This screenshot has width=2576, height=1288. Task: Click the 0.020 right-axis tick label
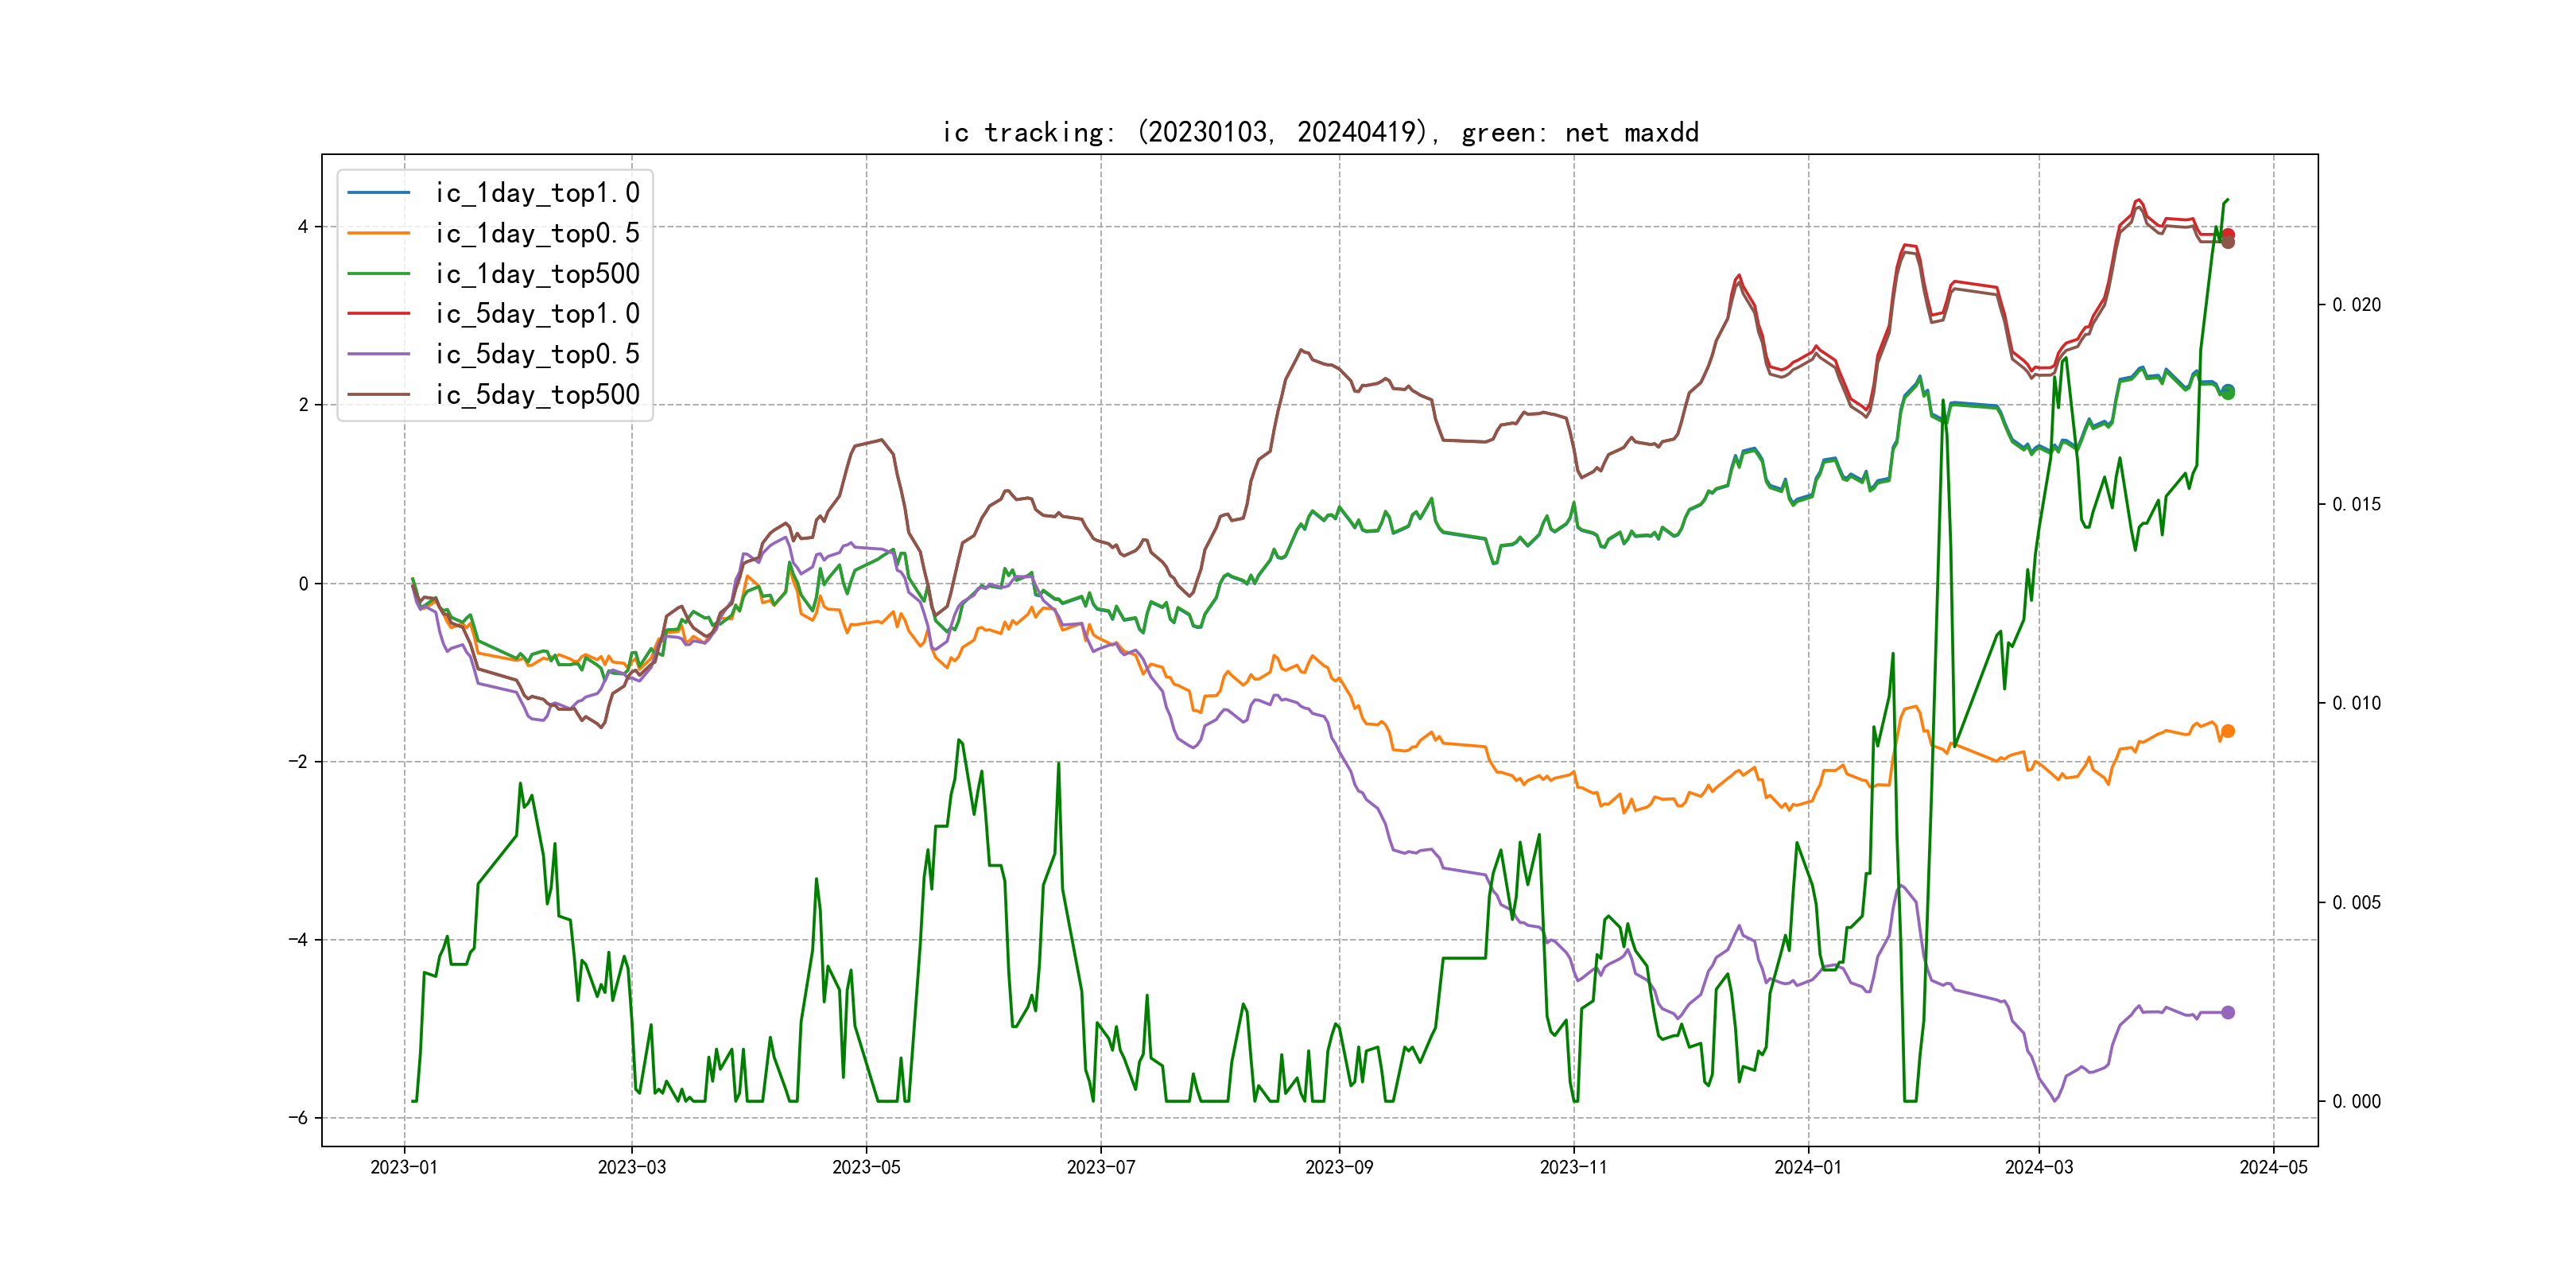(x=2356, y=305)
